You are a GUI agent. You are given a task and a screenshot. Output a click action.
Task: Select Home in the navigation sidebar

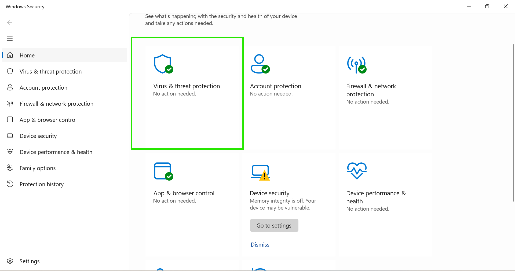coord(64,55)
